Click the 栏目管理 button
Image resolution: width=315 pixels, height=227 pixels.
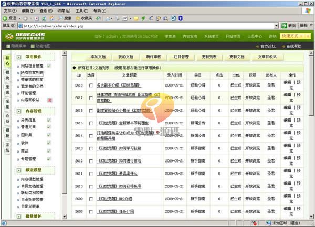181,57
